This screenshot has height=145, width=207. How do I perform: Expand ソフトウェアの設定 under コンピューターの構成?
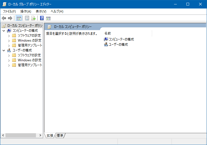tap(9, 36)
